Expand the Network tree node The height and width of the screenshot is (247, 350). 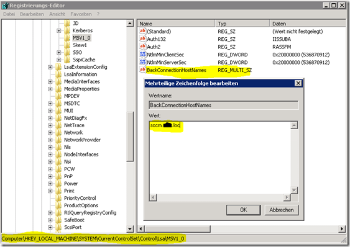click(50, 133)
